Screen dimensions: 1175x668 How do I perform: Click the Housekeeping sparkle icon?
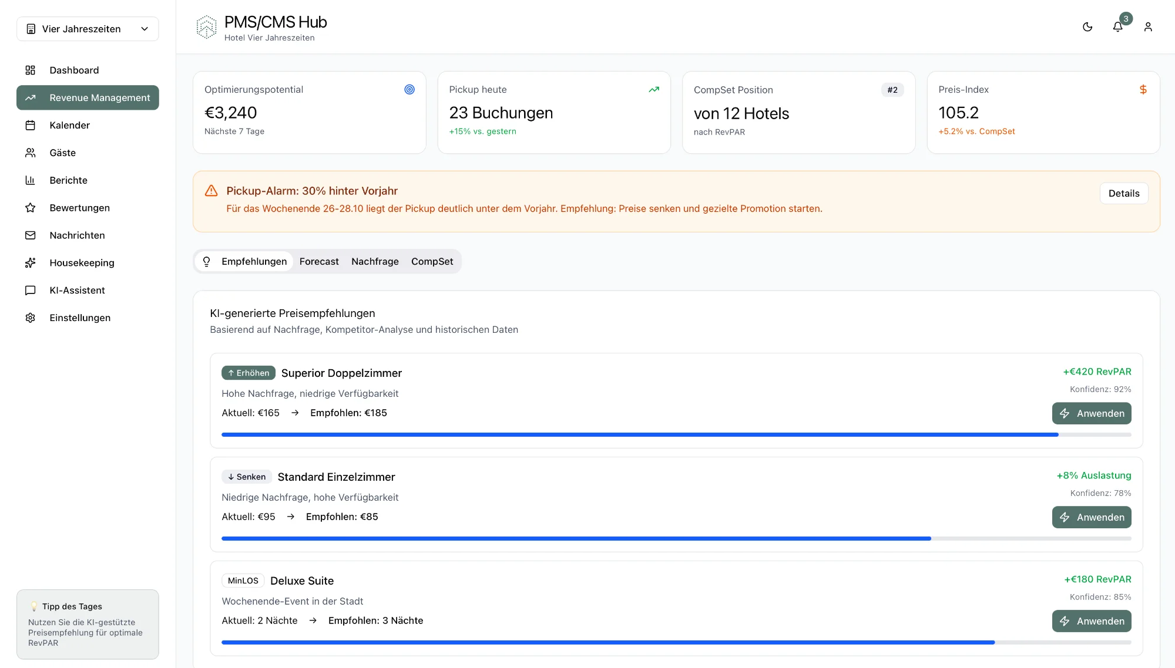[x=31, y=263]
